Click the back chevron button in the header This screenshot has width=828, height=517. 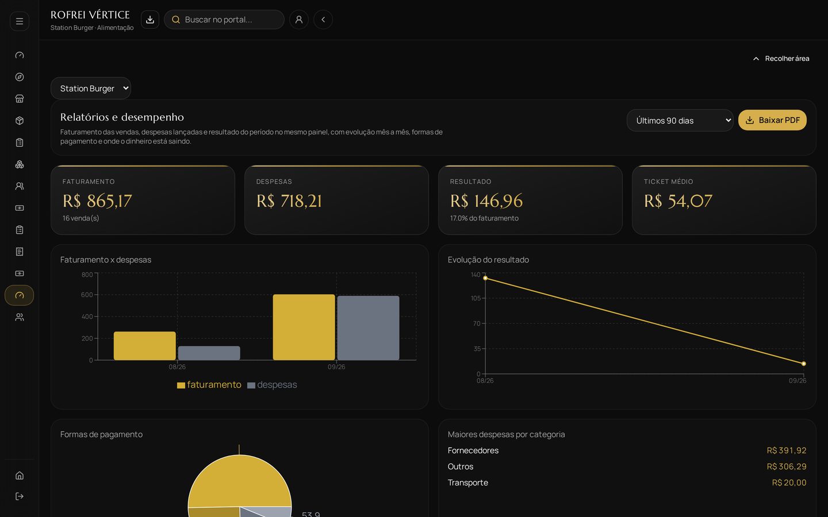point(323,20)
